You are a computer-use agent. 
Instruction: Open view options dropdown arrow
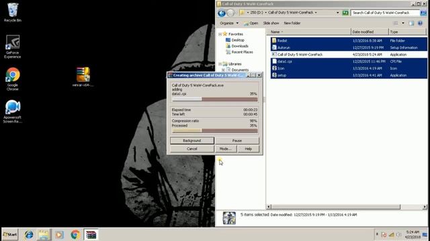click(403, 23)
